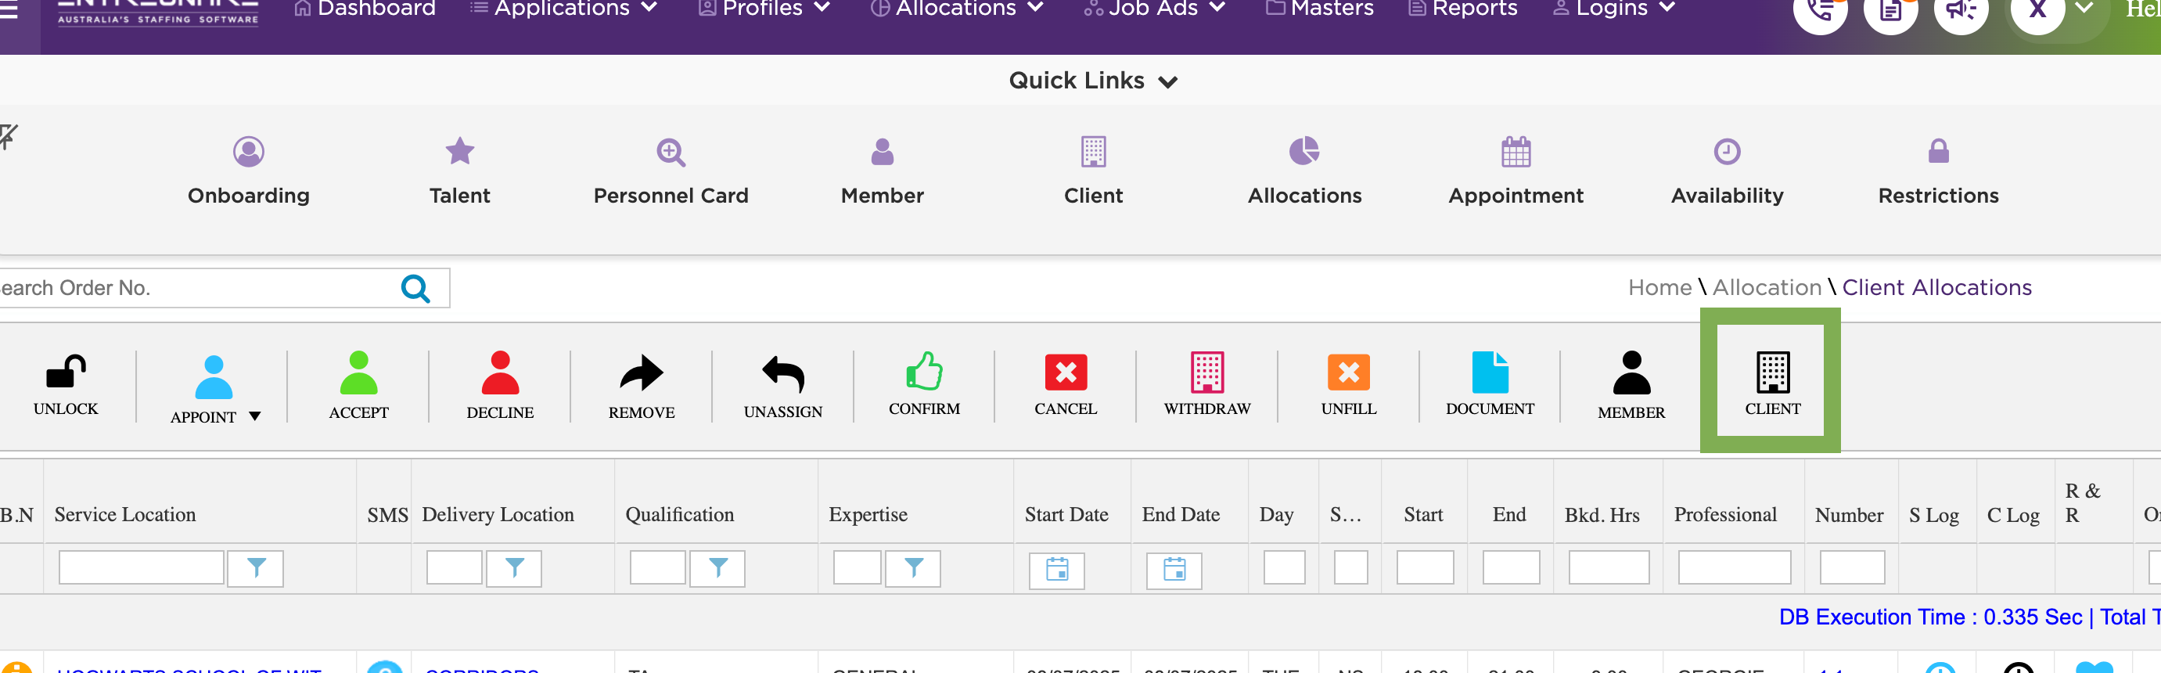Click the Bkd. Hrs filter box
Screen dimensions: 2161x673
[1608, 567]
